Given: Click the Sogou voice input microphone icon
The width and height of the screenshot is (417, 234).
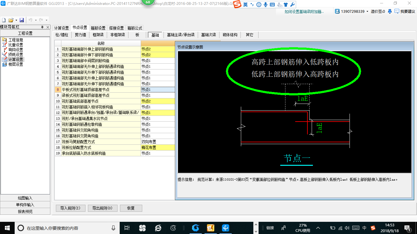Looking at the screenshot, I should (266, 5).
